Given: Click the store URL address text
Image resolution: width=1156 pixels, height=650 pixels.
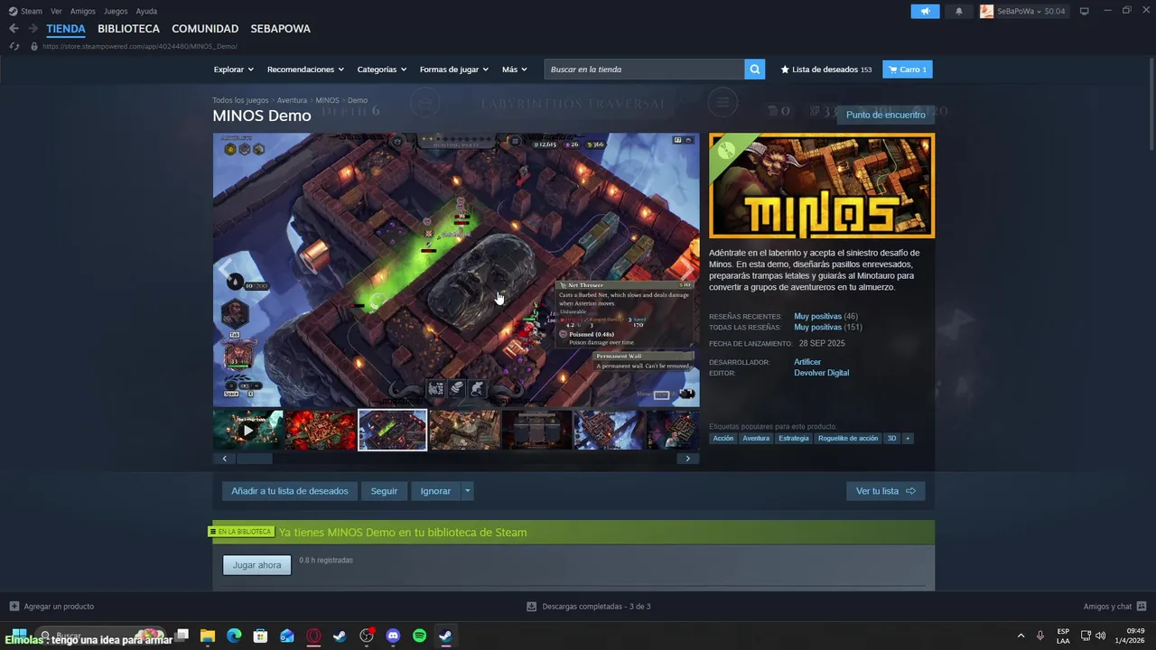Looking at the screenshot, I should coord(140,46).
